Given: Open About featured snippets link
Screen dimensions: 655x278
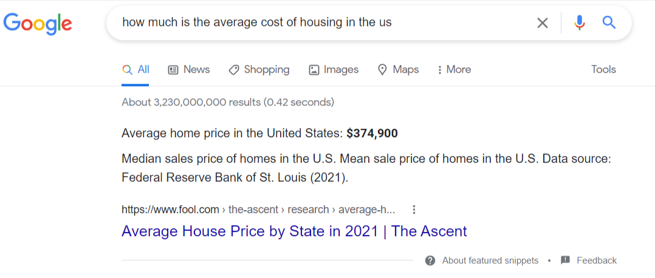Looking at the screenshot, I should [490, 260].
